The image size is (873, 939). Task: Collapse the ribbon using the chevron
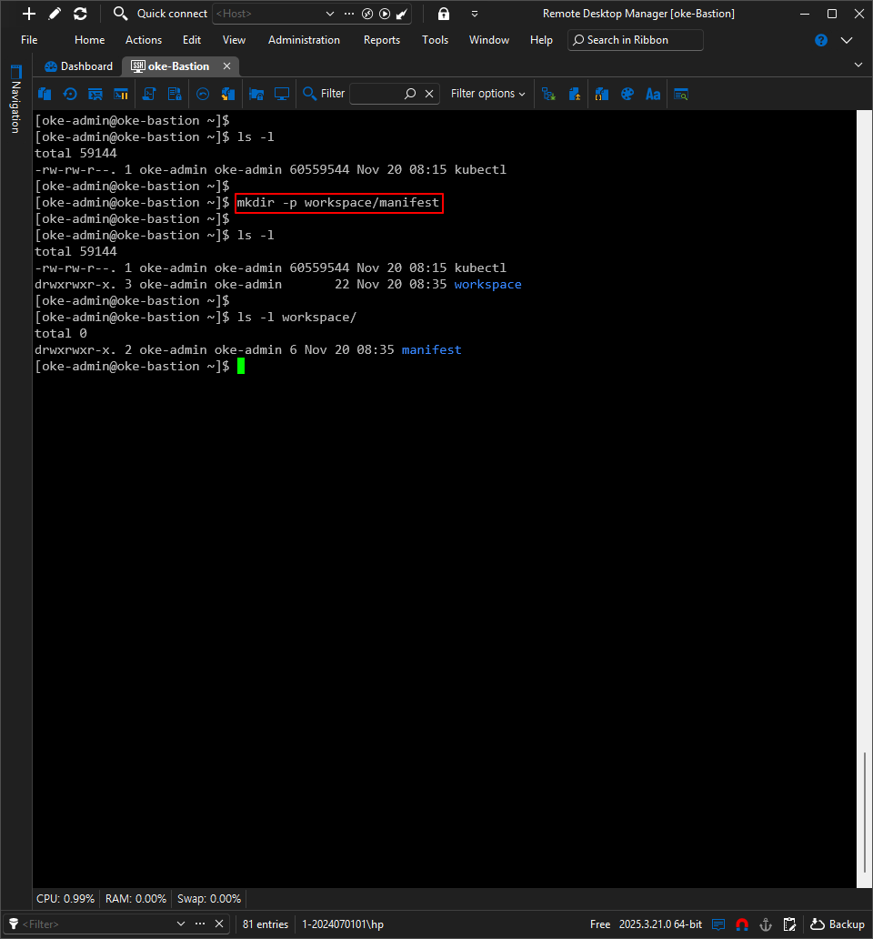coord(847,40)
